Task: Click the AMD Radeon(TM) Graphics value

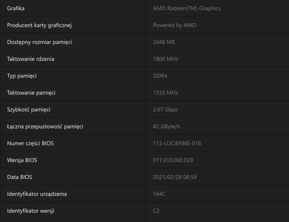Action: 186,8
